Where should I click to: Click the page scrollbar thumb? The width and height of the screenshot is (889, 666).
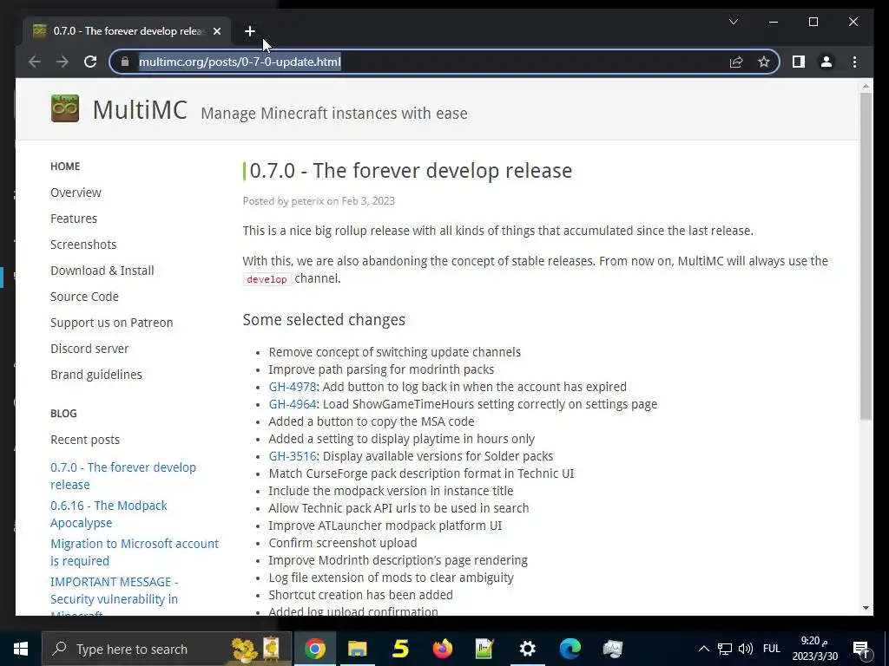click(x=866, y=256)
